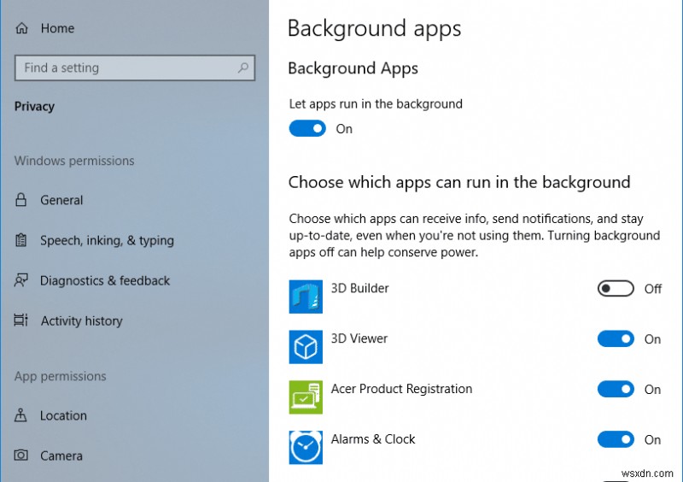Turn off Alarms & Clock toggle
Screen dimensions: 683x482
(616, 439)
